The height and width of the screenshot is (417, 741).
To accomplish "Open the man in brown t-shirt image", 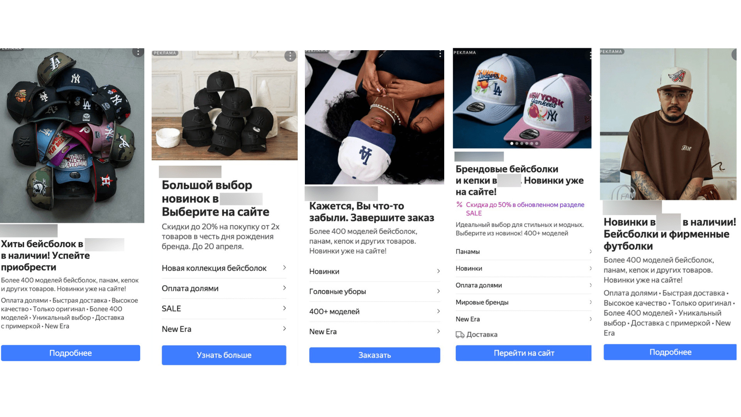I will click(x=668, y=124).
